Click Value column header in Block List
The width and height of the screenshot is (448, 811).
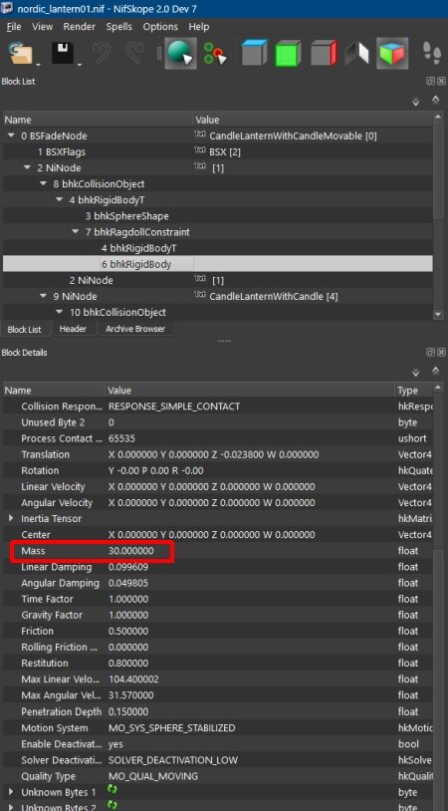[313, 120]
